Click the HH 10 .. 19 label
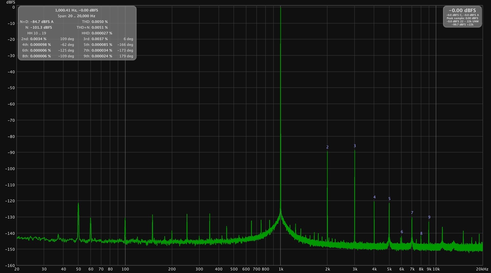Image resolution: width=491 pixels, height=273 pixels. pyautogui.click(x=37, y=33)
